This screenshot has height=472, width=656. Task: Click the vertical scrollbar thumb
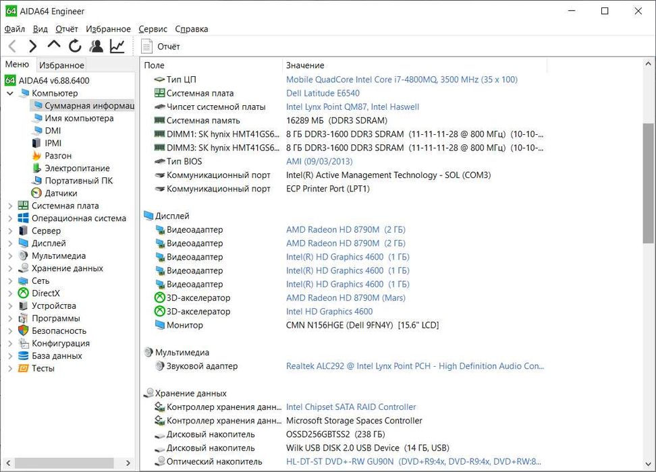tap(648, 183)
